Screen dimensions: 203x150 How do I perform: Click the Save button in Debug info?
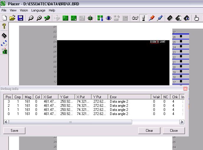pyautogui.click(x=14, y=131)
